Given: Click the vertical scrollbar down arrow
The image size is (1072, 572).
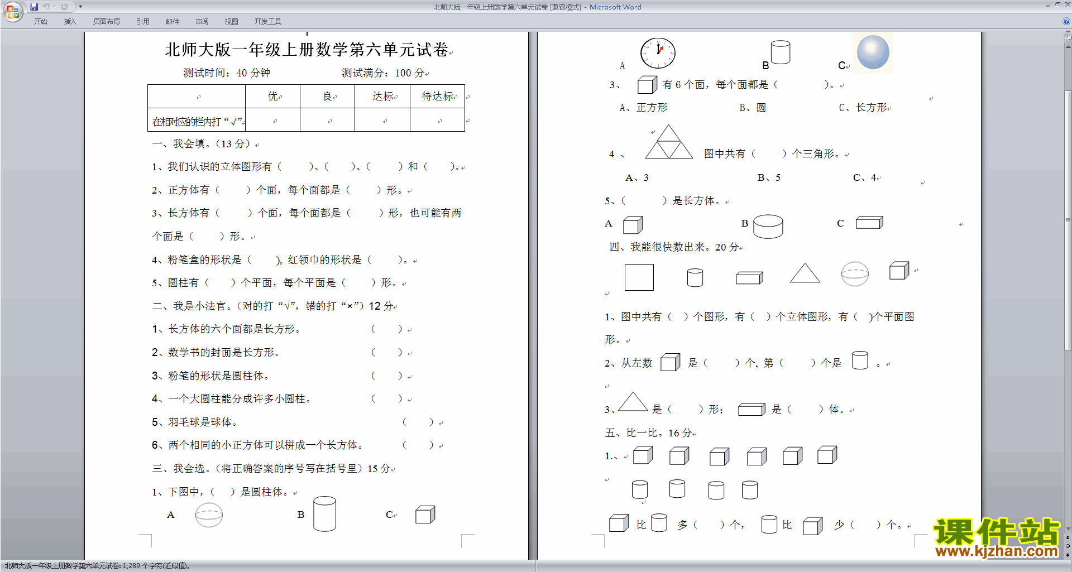Looking at the screenshot, I should 1068,529.
